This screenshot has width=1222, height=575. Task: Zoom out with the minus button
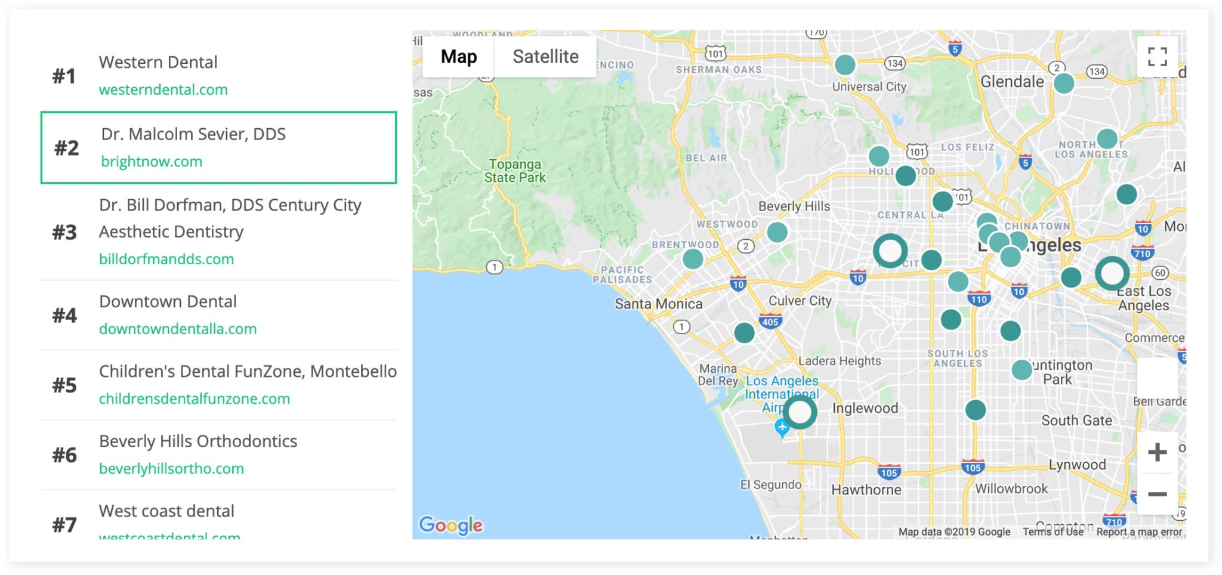1157,494
